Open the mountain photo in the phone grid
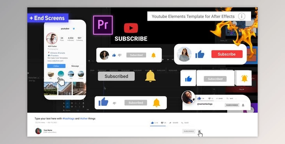 point(50,88)
